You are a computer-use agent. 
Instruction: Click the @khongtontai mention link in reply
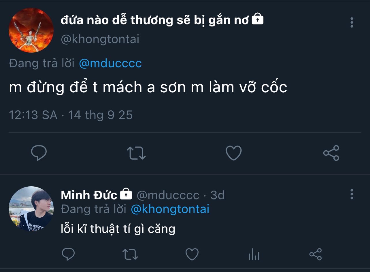(x=170, y=209)
